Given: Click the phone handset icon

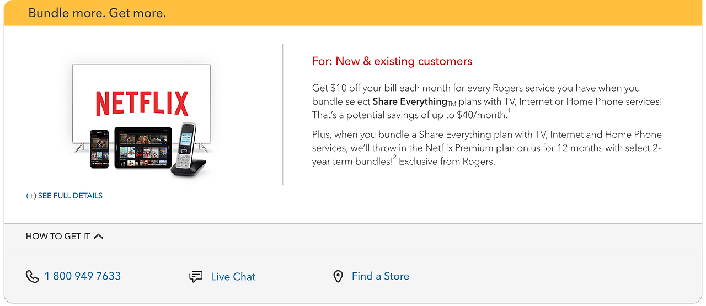Looking at the screenshot, I should click(x=32, y=276).
